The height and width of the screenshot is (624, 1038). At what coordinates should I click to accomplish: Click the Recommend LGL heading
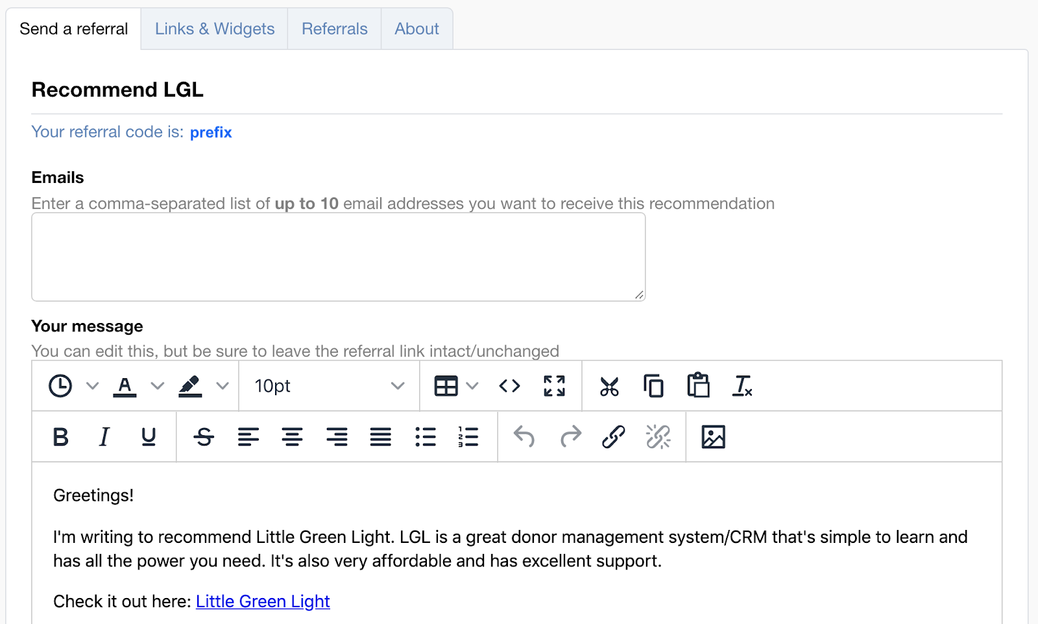[117, 90]
